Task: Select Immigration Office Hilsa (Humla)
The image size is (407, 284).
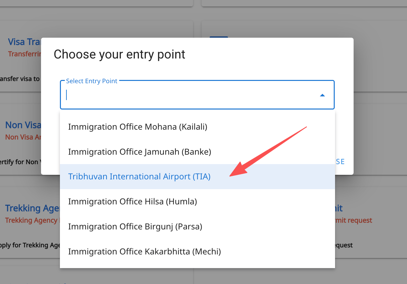Action: click(133, 201)
